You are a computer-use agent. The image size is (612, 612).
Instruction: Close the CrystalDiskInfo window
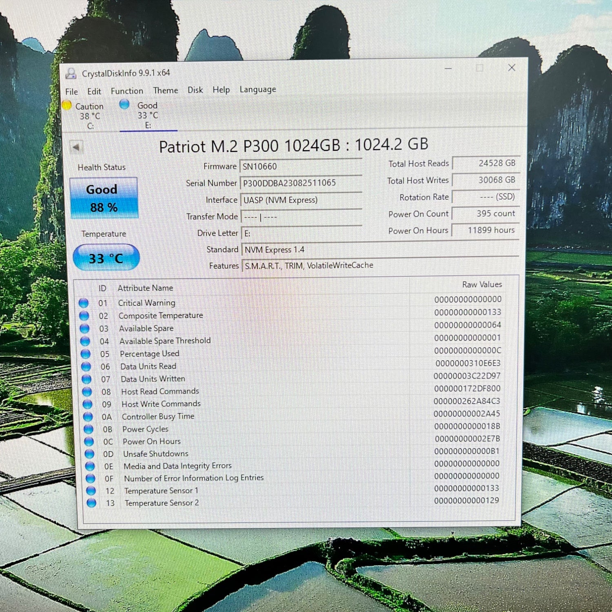pos(512,68)
